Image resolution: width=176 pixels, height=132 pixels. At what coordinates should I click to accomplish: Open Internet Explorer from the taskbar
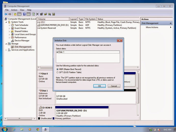coord(14,129)
